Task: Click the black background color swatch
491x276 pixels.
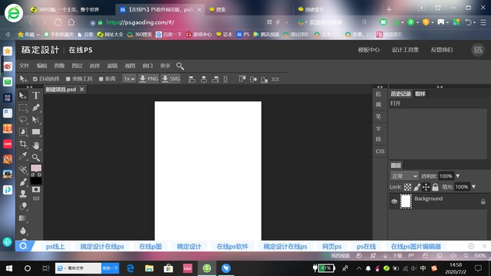Action: [x=36, y=181]
